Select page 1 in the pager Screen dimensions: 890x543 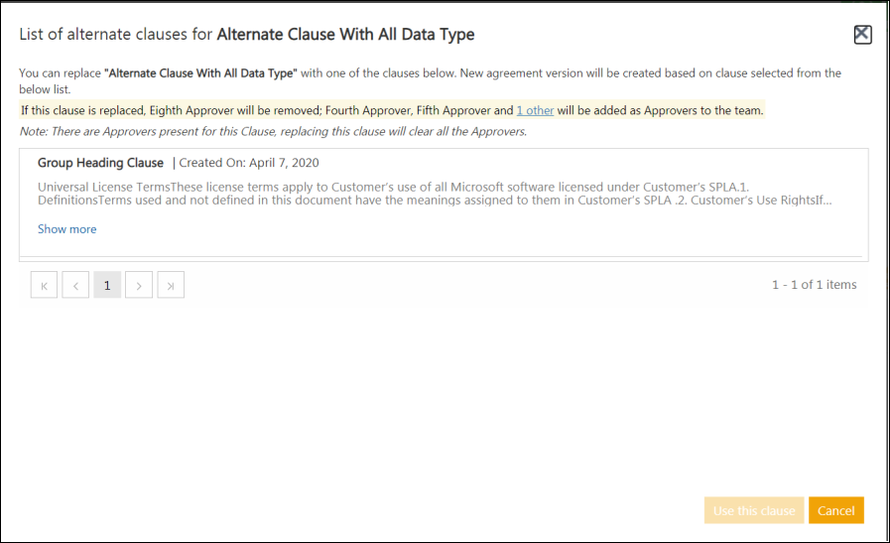click(107, 285)
